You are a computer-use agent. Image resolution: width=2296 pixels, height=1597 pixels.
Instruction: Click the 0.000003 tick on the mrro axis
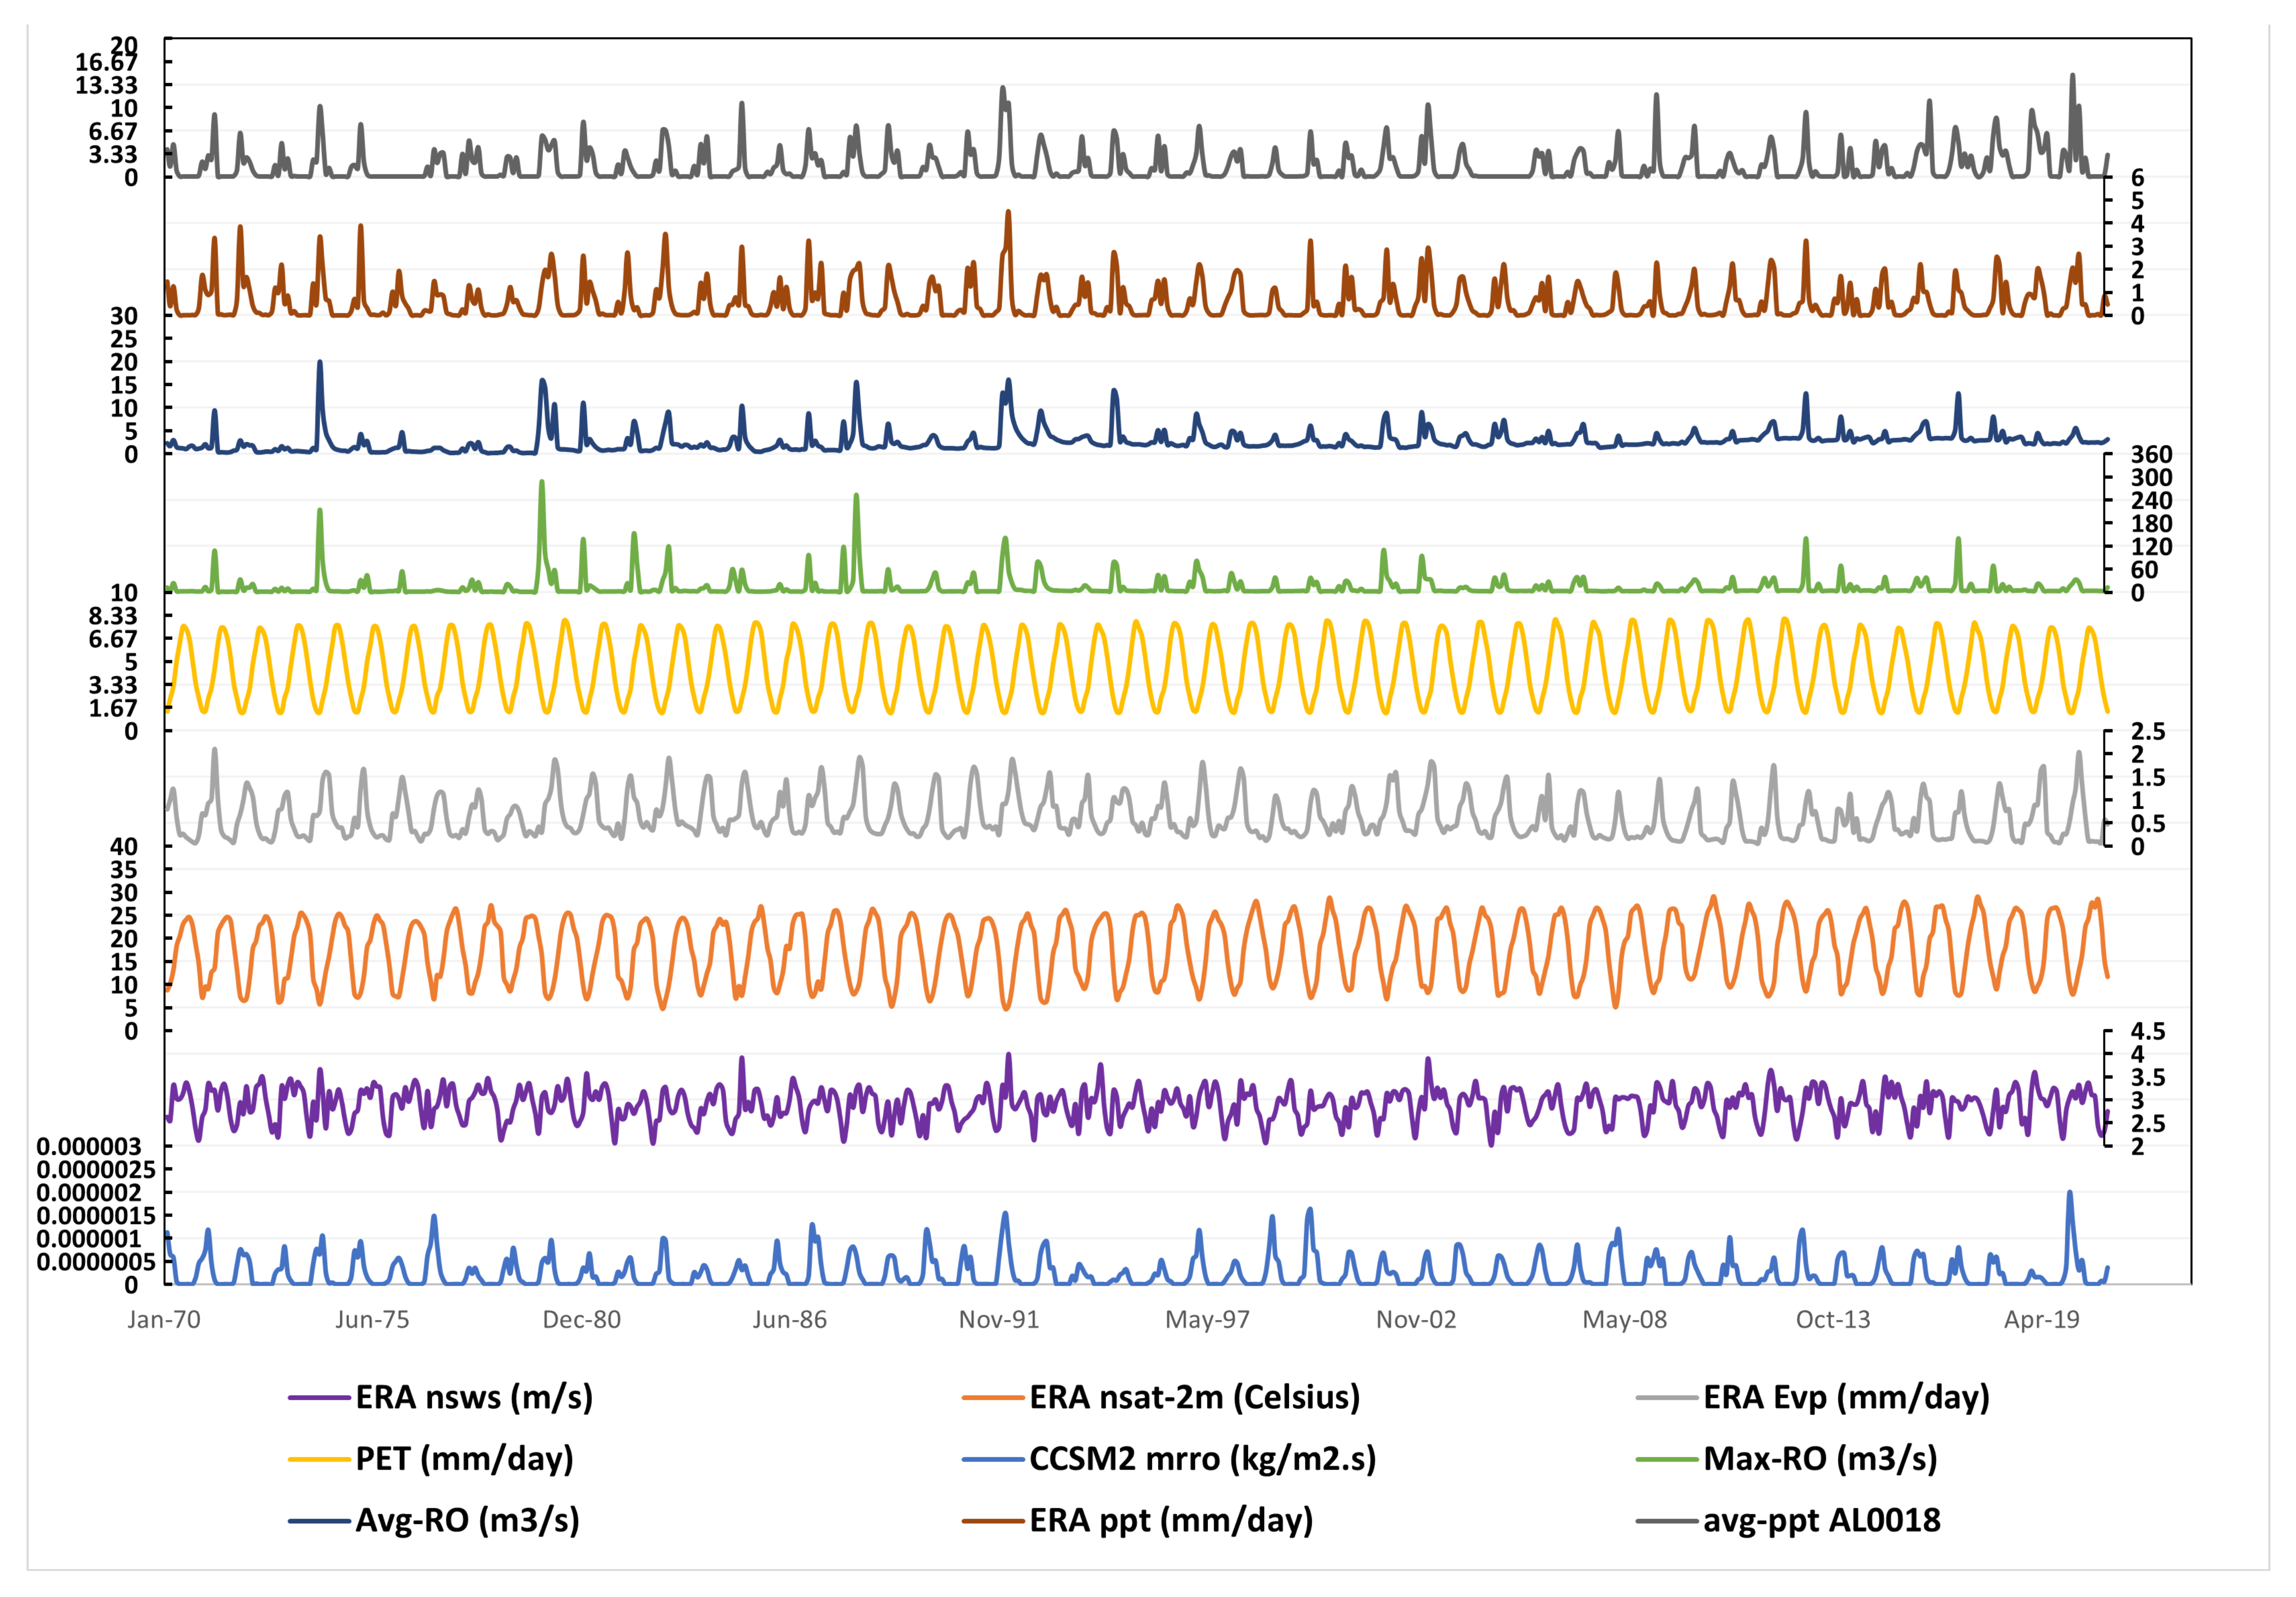[89, 1146]
